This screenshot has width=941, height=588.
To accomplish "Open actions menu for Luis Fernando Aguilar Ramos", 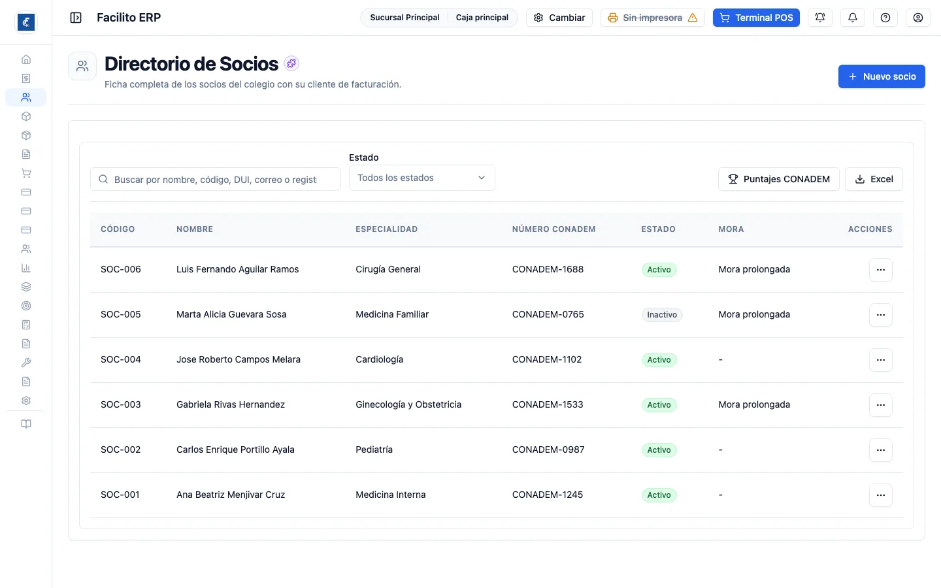I will (881, 270).
